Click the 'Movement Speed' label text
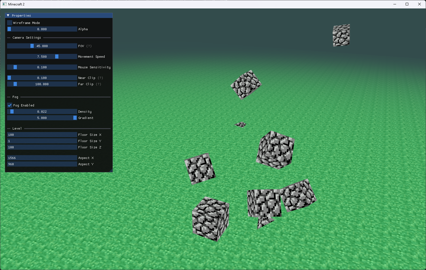 point(91,57)
